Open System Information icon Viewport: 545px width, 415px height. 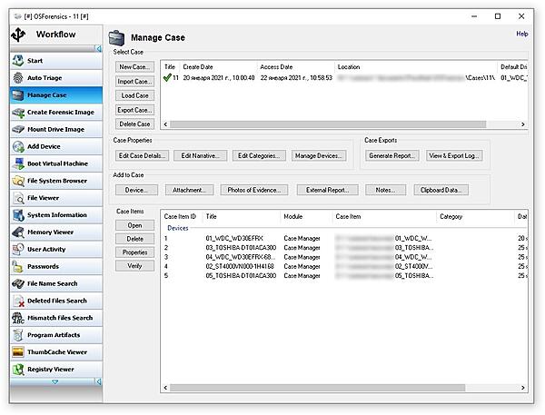pos(18,215)
